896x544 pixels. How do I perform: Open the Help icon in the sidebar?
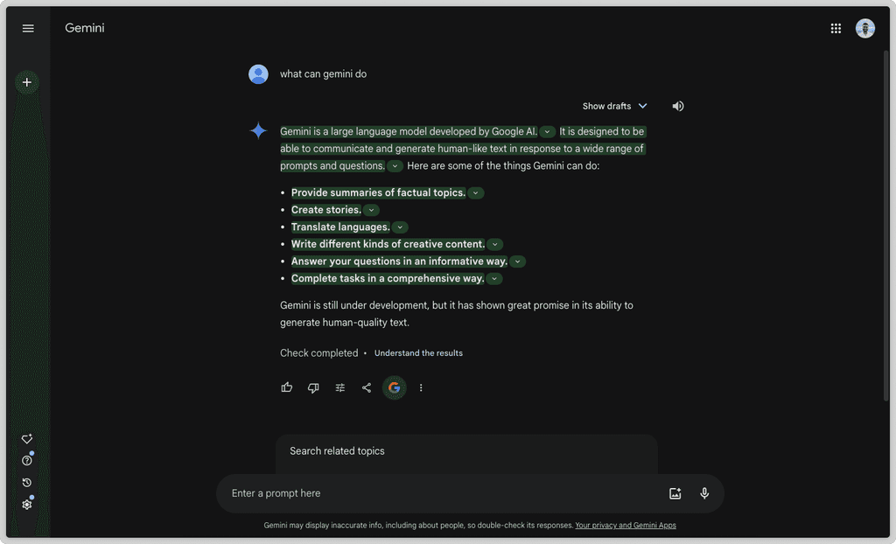pyautogui.click(x=26, y=460)
